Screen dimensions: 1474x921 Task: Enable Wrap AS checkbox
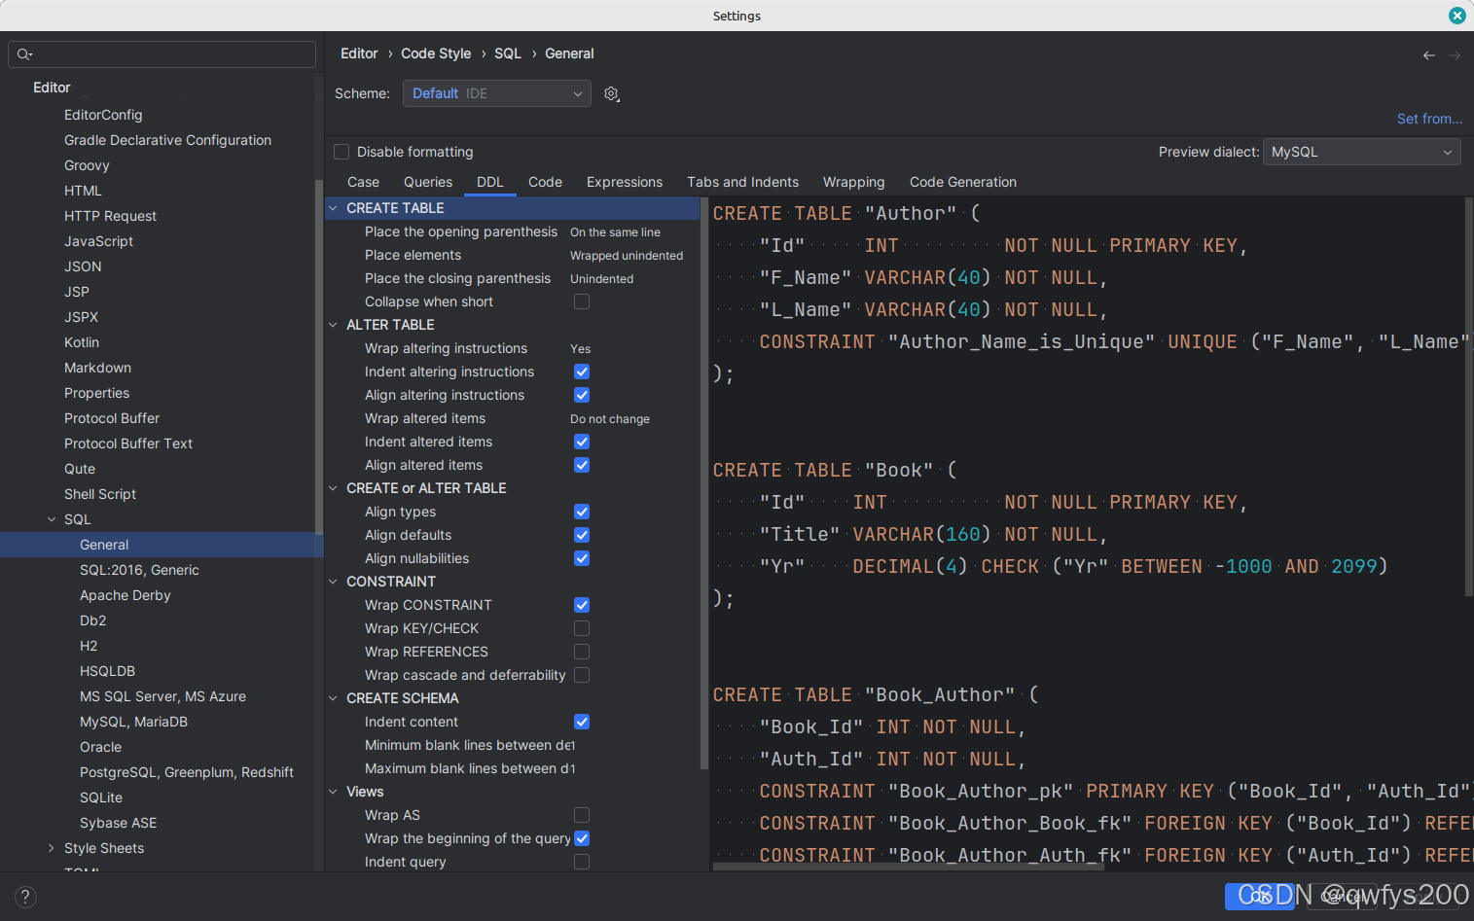click(582, 815)
